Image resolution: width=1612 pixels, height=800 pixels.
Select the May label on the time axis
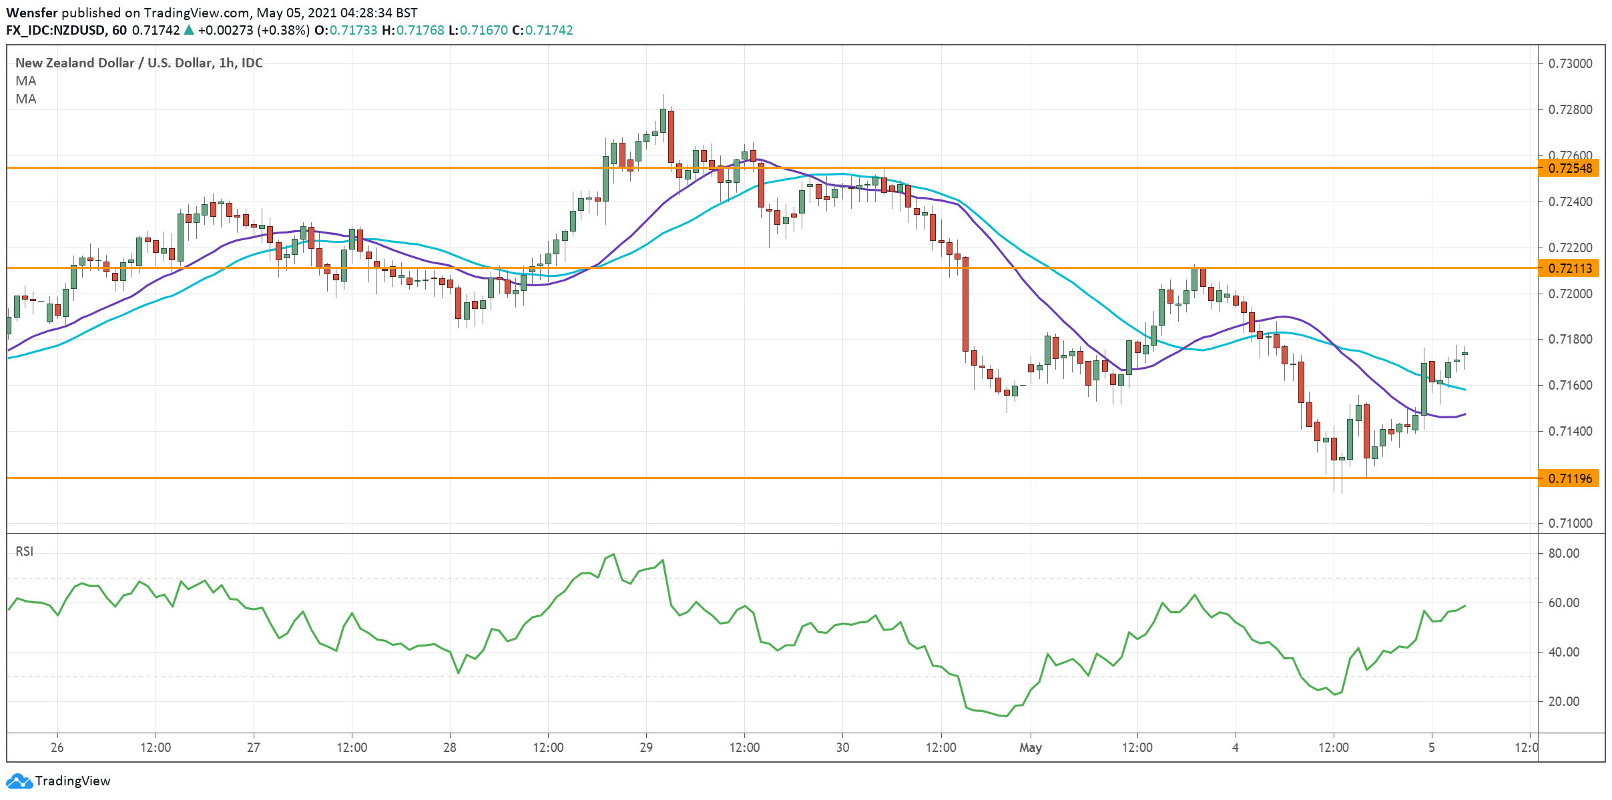coord(1031,749)
